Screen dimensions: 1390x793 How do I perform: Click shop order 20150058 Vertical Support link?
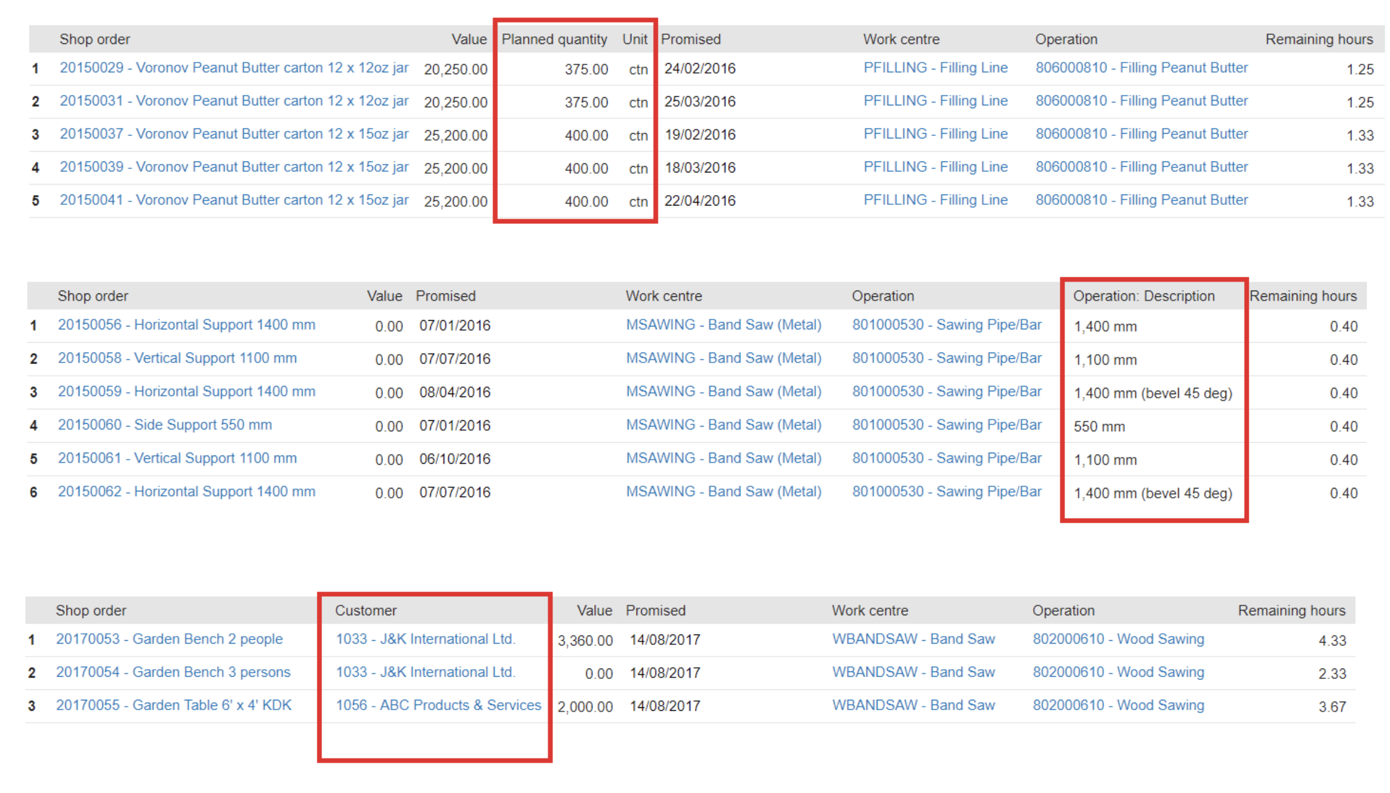coord(177,358)
